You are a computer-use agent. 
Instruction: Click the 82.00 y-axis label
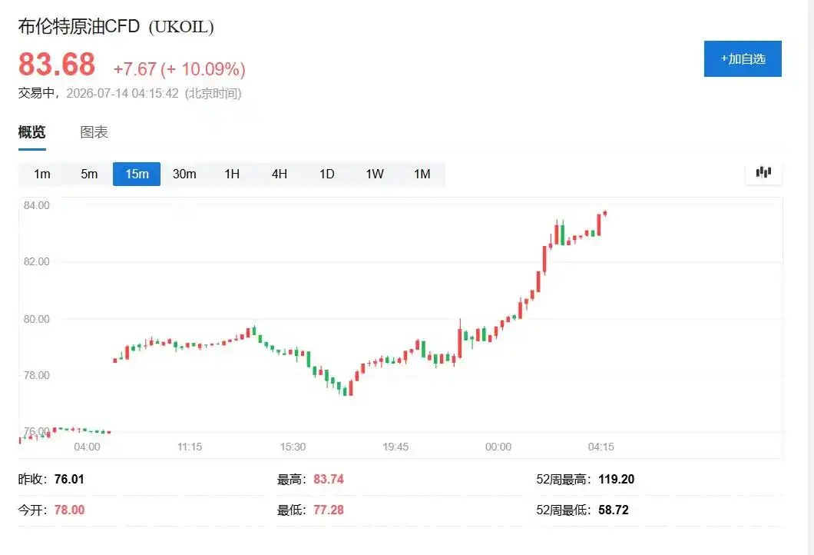(x=36, y=261)
